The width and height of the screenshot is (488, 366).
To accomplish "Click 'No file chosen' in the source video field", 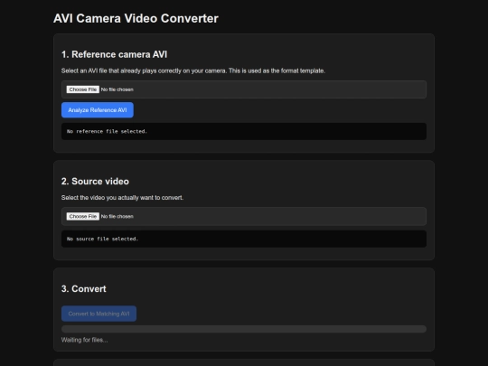I will (x=117, y=216).
